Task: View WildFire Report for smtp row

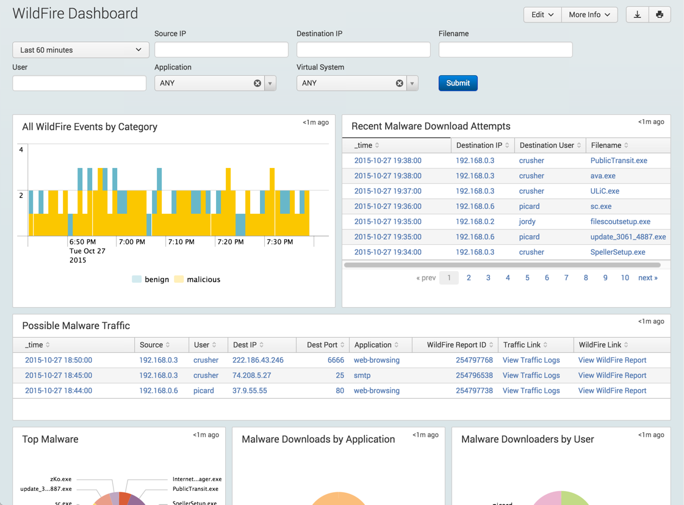Action: (612, 376)
